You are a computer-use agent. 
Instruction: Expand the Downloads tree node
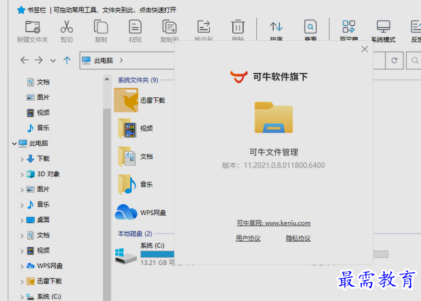point(22,159)
